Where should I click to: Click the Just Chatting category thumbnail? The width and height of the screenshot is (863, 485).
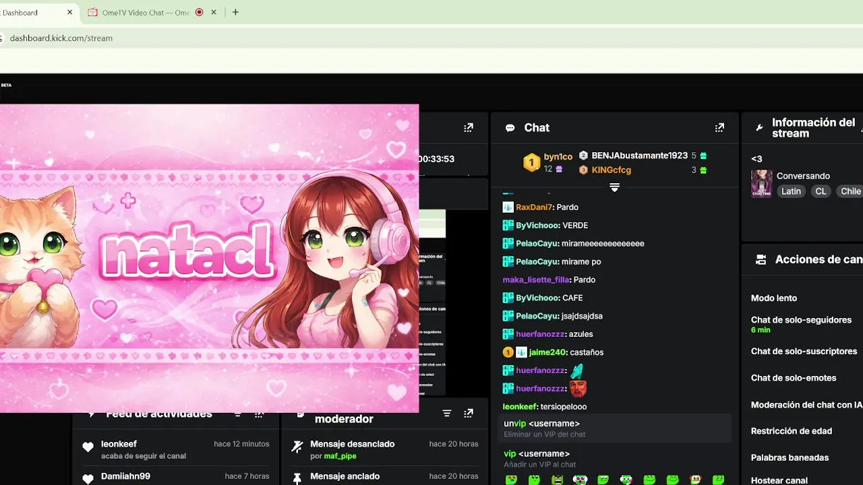click(x=761, y=183)
